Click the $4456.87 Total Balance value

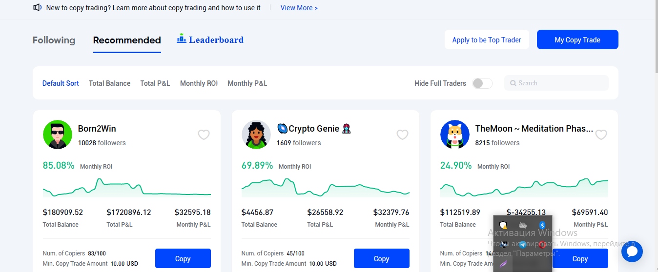click(x=257, y=213)
